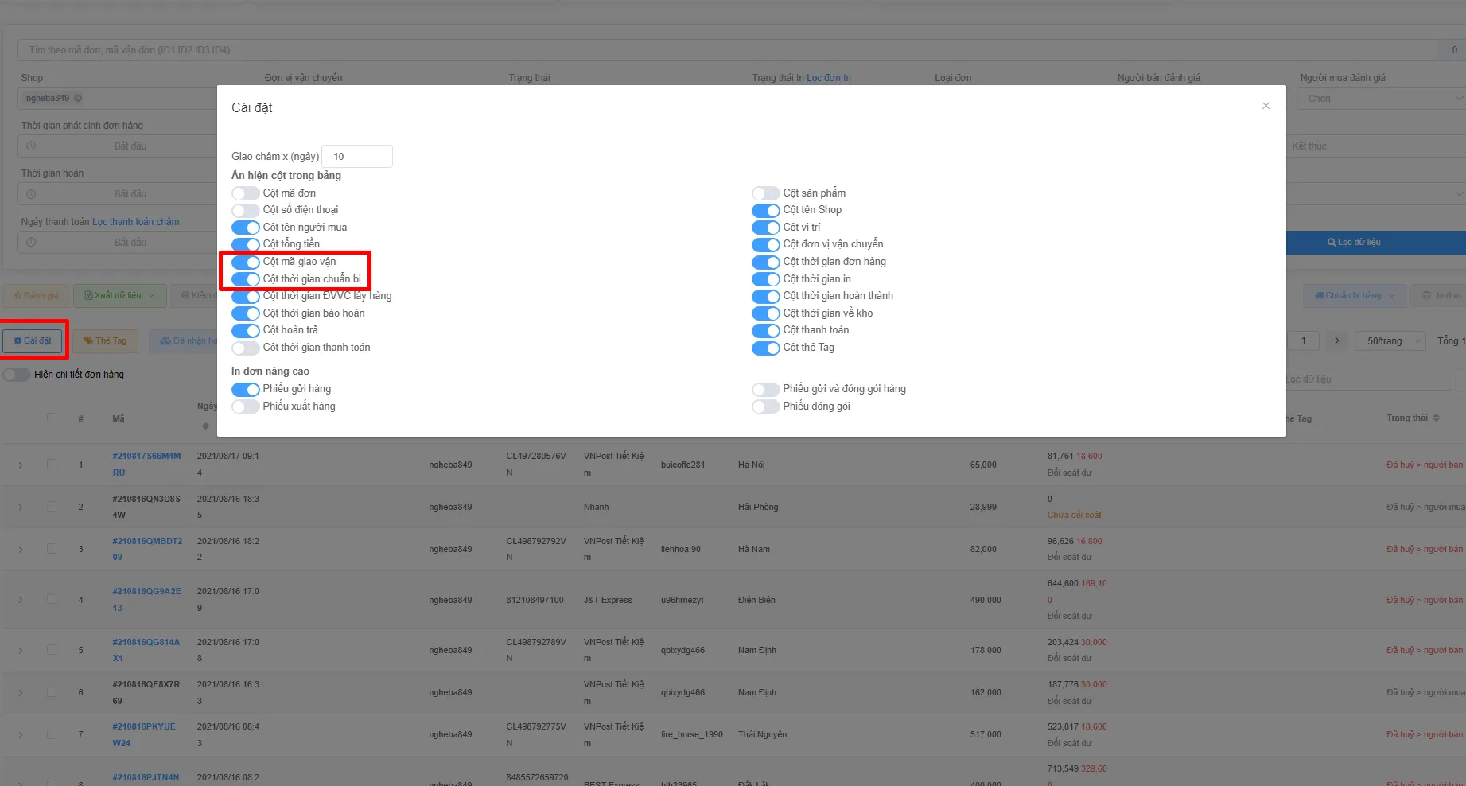Disable Cột tên người mua switch
Image resolution: width=1466 pixels, height=786 pixels.
tap(246, 228)
